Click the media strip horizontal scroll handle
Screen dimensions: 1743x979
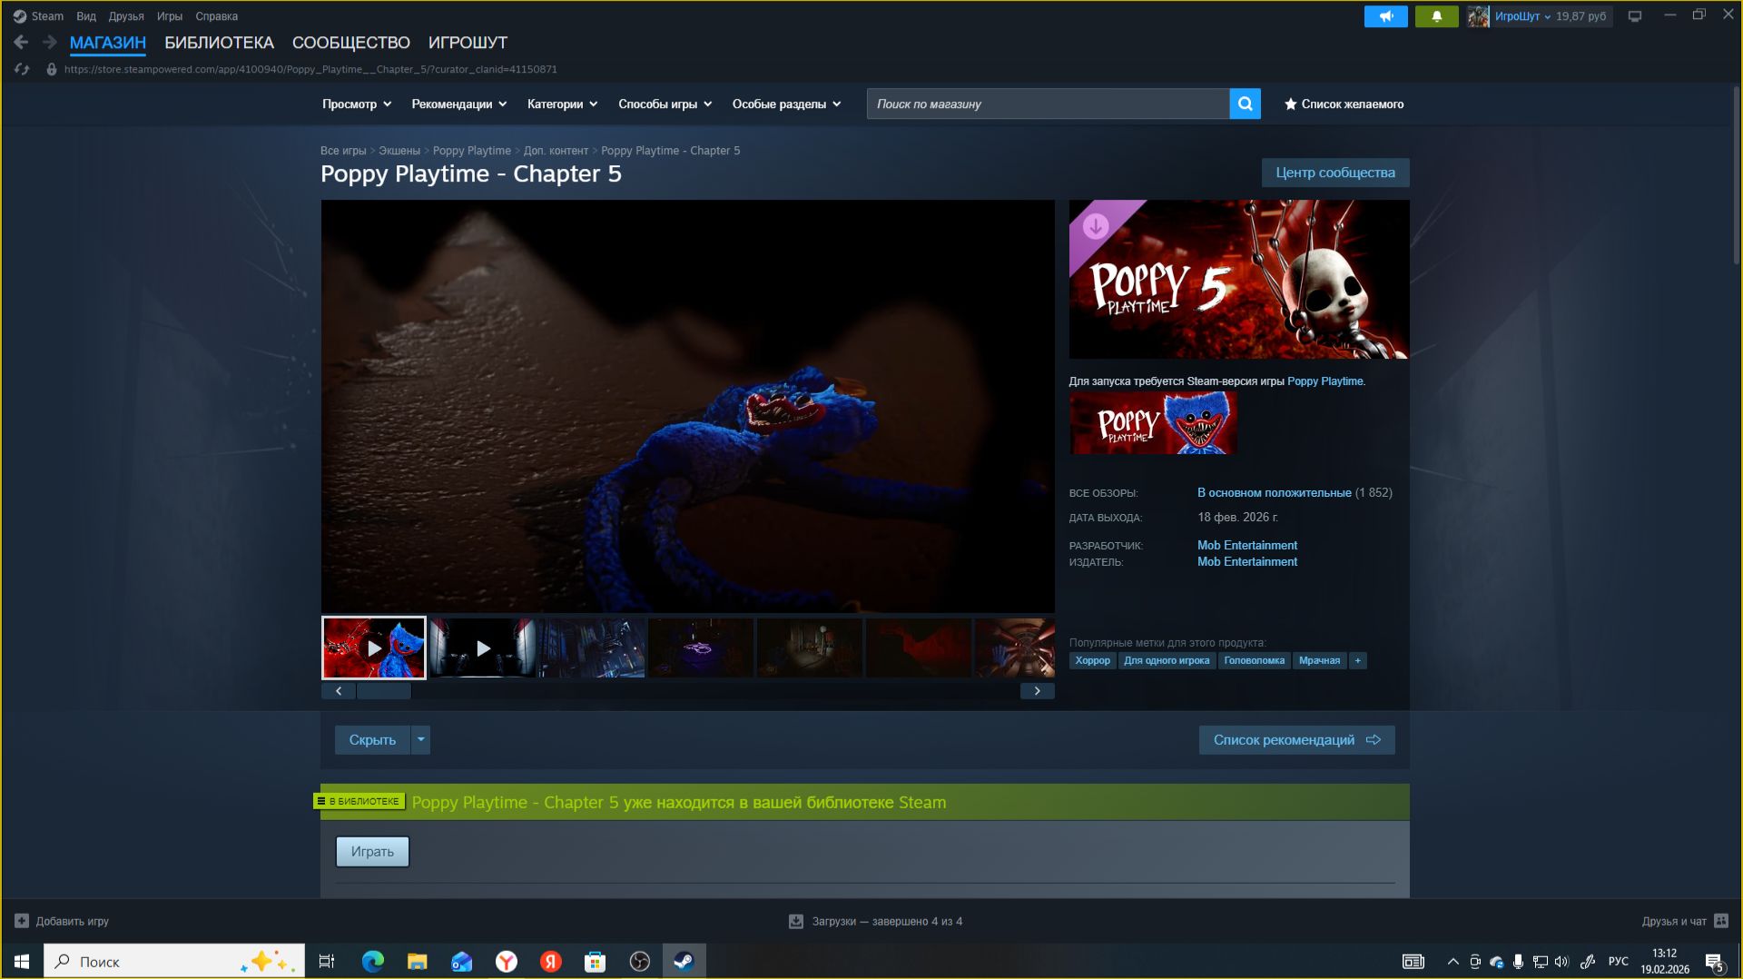tap(384, 691)
